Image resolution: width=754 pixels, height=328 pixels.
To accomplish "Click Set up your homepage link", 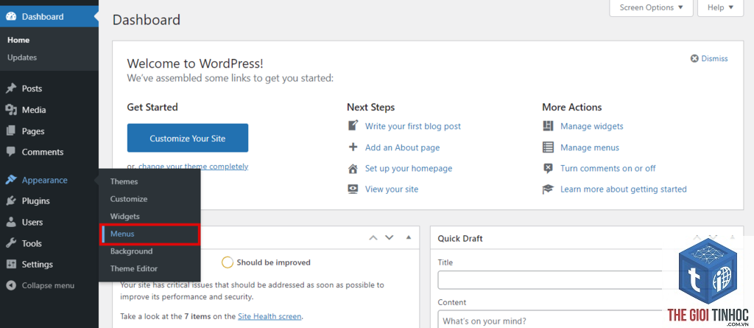I will [408, 169].
